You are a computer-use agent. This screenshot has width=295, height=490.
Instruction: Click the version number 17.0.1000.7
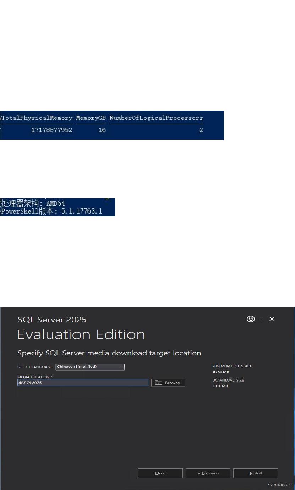[x=279, y=485]
